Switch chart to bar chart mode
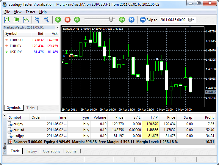This screenshot has height=165, width=219. point(7,20)
